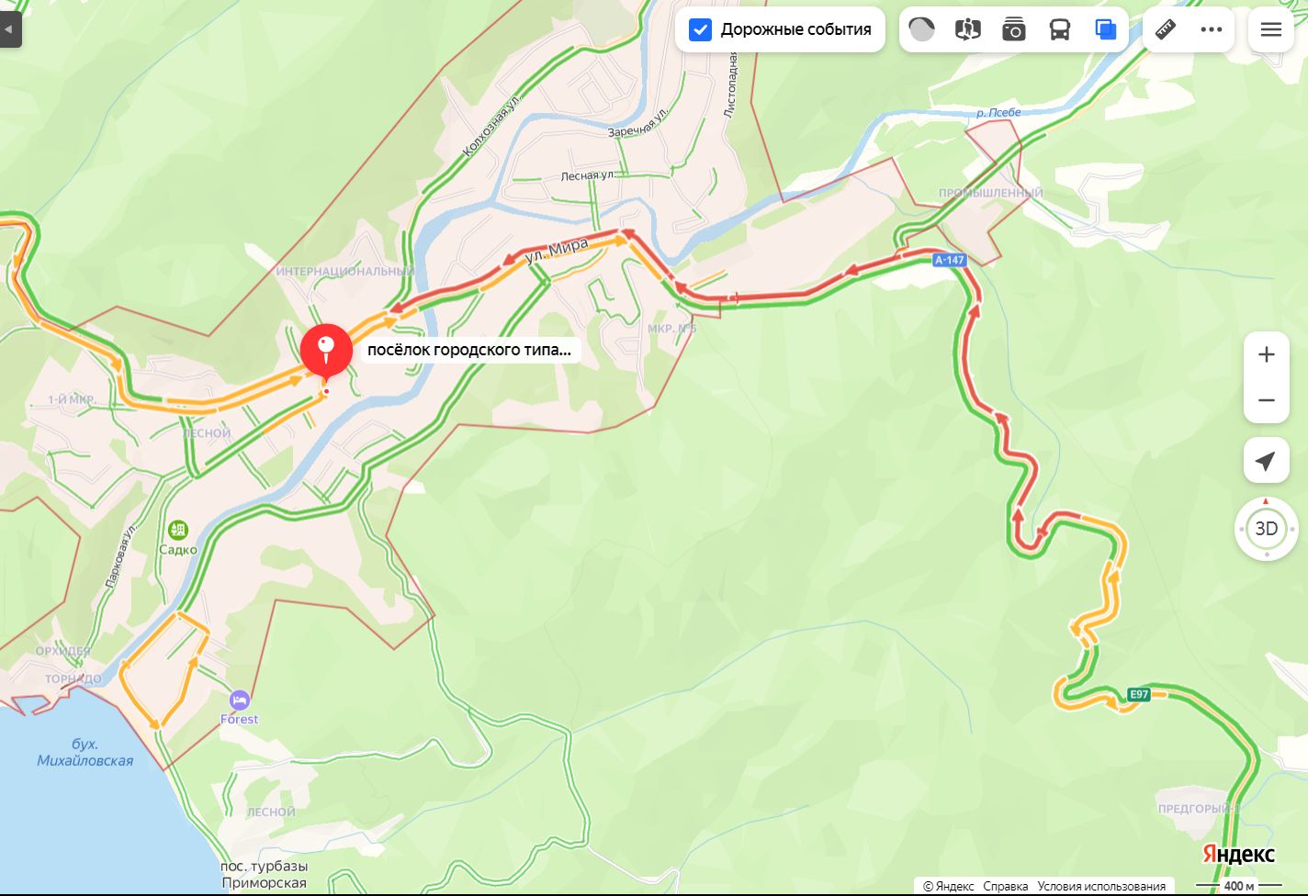Enable the public transport bus icon

click(x=1060, y=29)
